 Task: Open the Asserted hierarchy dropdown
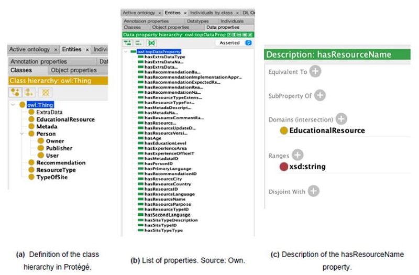pyautogui.click(x=234, y=43)
